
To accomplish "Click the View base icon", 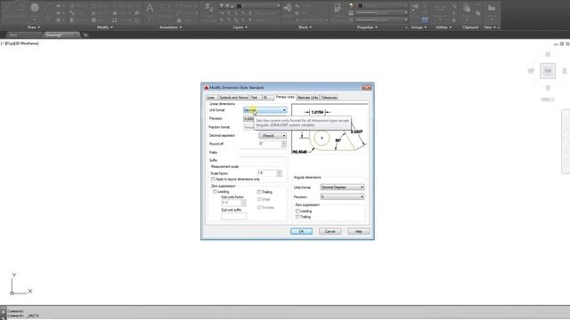I will click(492, 8).
